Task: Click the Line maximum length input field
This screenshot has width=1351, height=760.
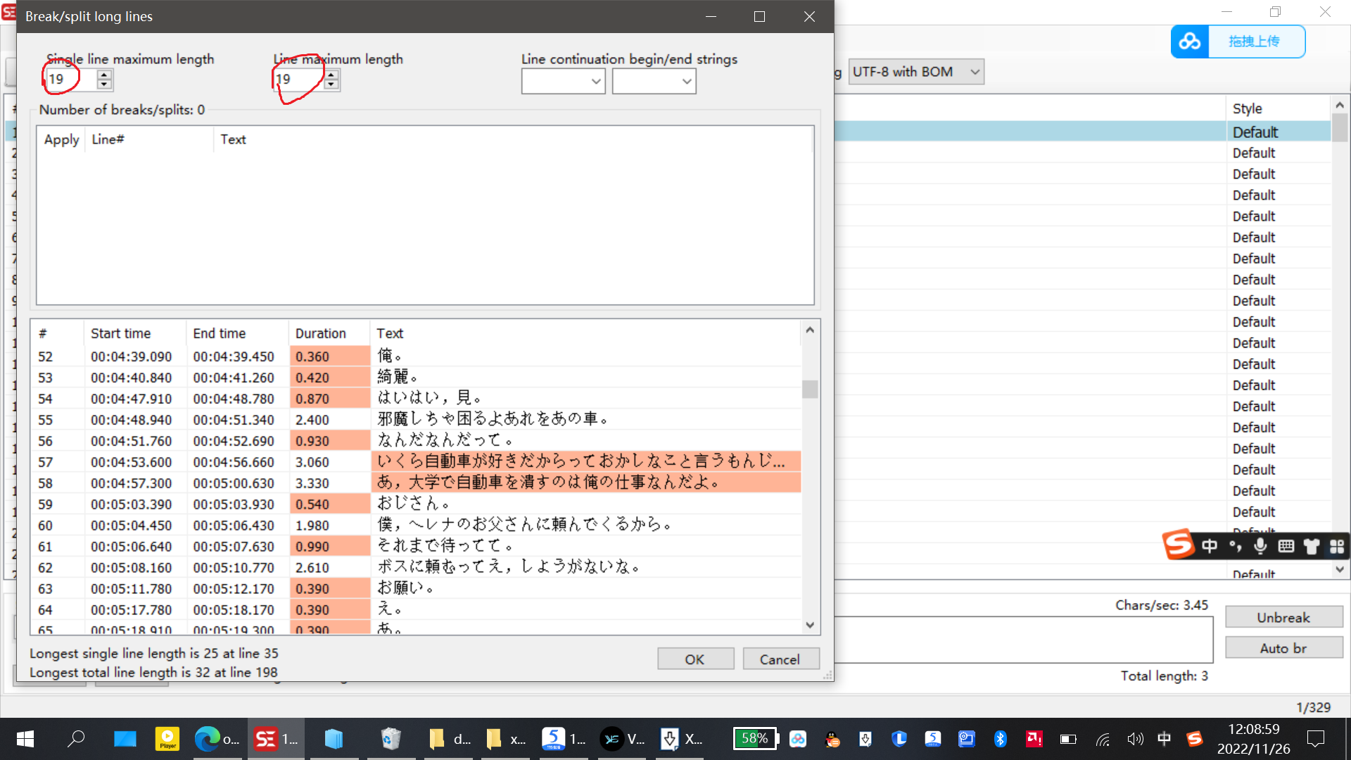Action: coord(299,80)
